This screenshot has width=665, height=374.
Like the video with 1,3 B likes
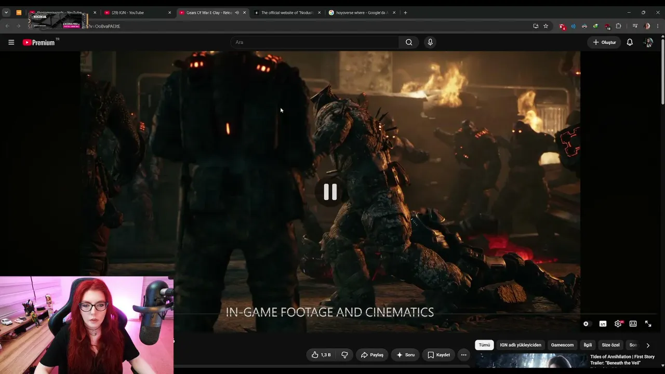(x=321, y=355)
